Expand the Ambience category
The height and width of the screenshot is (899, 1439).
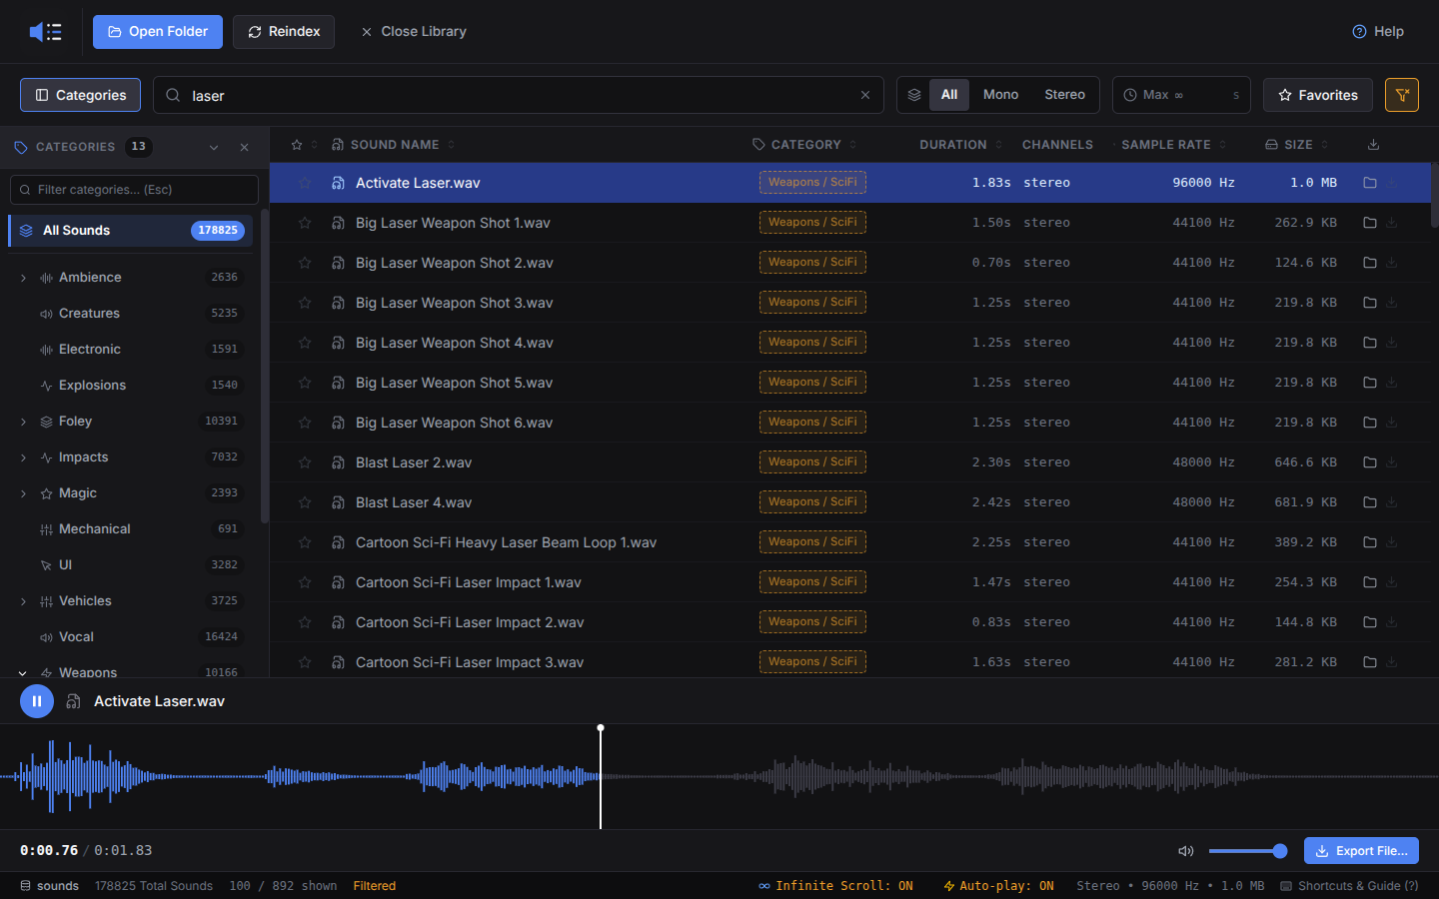click(x=23, y=278)
